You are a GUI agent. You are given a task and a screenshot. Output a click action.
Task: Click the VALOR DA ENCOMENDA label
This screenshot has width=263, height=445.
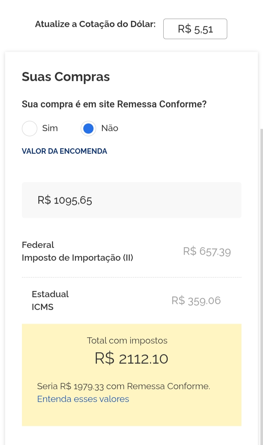(x=64, y=151)
